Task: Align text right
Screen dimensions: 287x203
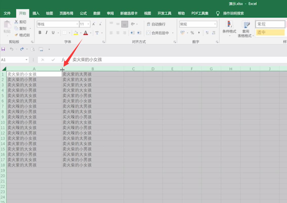Action: coord(125,33)
